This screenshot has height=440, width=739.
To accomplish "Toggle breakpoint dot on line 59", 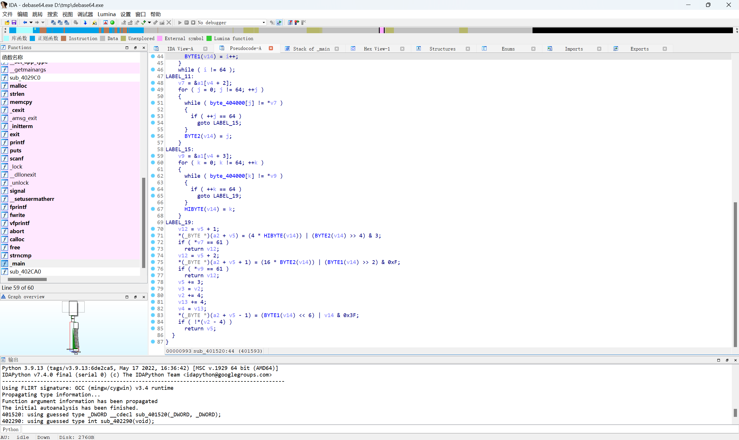I will tap(153, 156).
